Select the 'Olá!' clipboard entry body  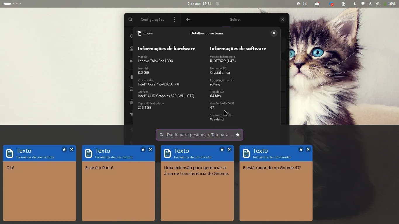(x=39, y=191)
